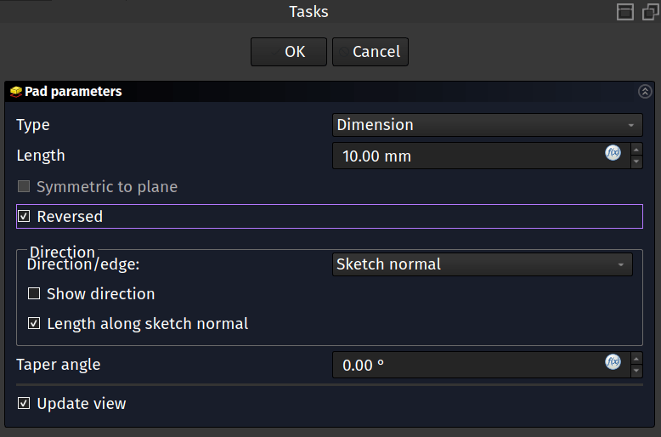
Task: Enable the Show direction checkbox
Action: [x=34, y=294]
